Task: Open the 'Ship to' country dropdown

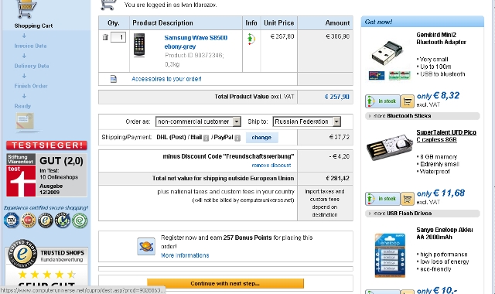Action: click(x=307, y=121)
